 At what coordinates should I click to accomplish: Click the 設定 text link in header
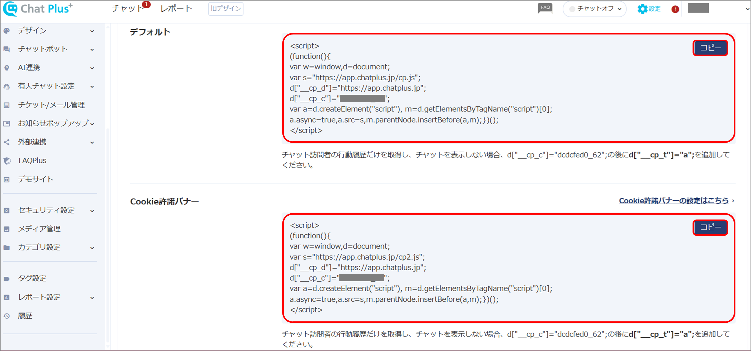(x=655, y=9)
